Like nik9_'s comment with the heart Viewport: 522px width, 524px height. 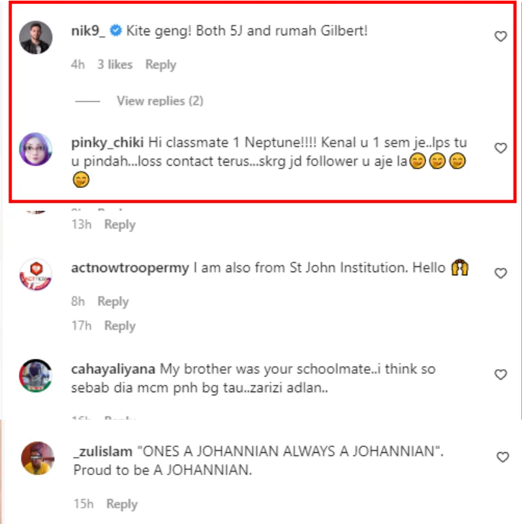click(500, 37)
